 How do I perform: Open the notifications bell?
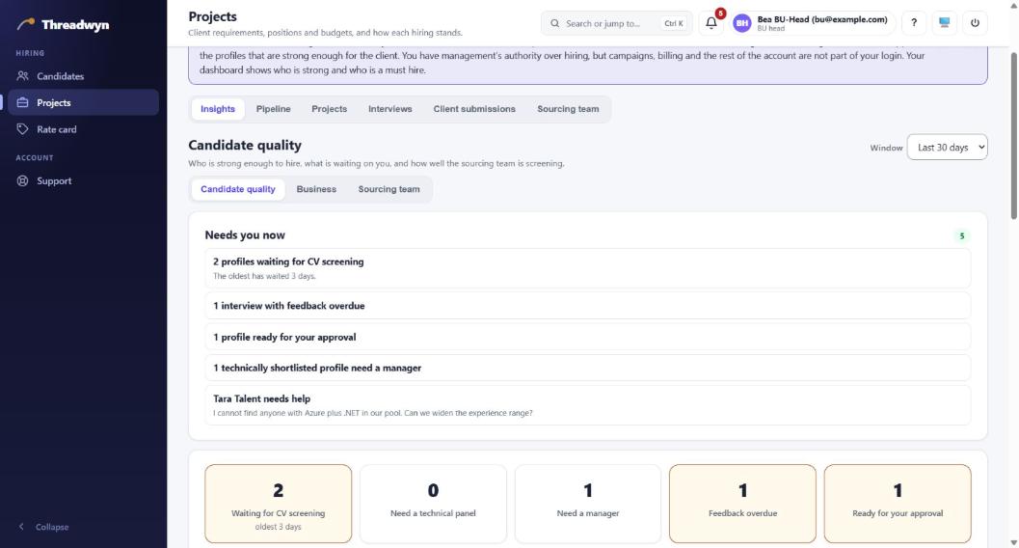(711, 23)
